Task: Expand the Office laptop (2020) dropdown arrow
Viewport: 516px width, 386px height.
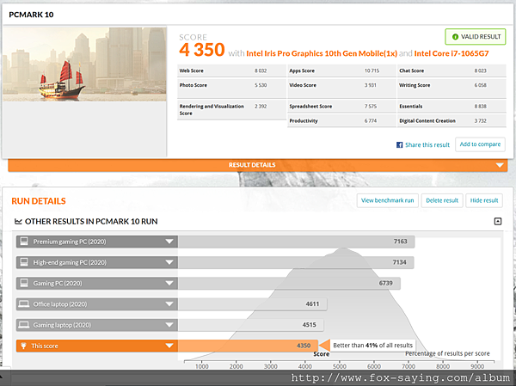Action: [169, 304]
